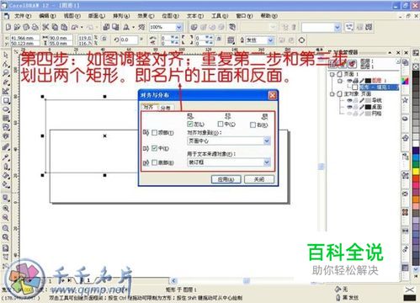Screen dimensions: 420x303
Task: Toggle the 中(C) horizontal center checkbox
Action: click(x=221, y=124)
